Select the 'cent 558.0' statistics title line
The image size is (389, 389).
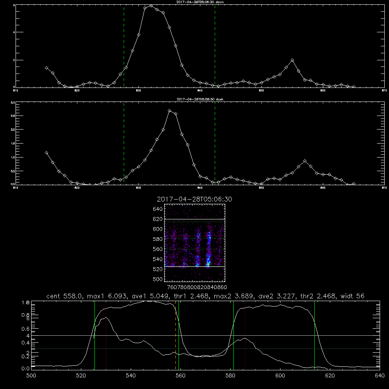coord(205,296)
